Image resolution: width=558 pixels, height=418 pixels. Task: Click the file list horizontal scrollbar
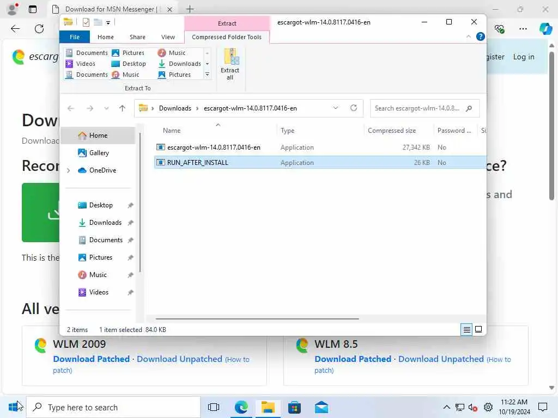click(257, 319)
